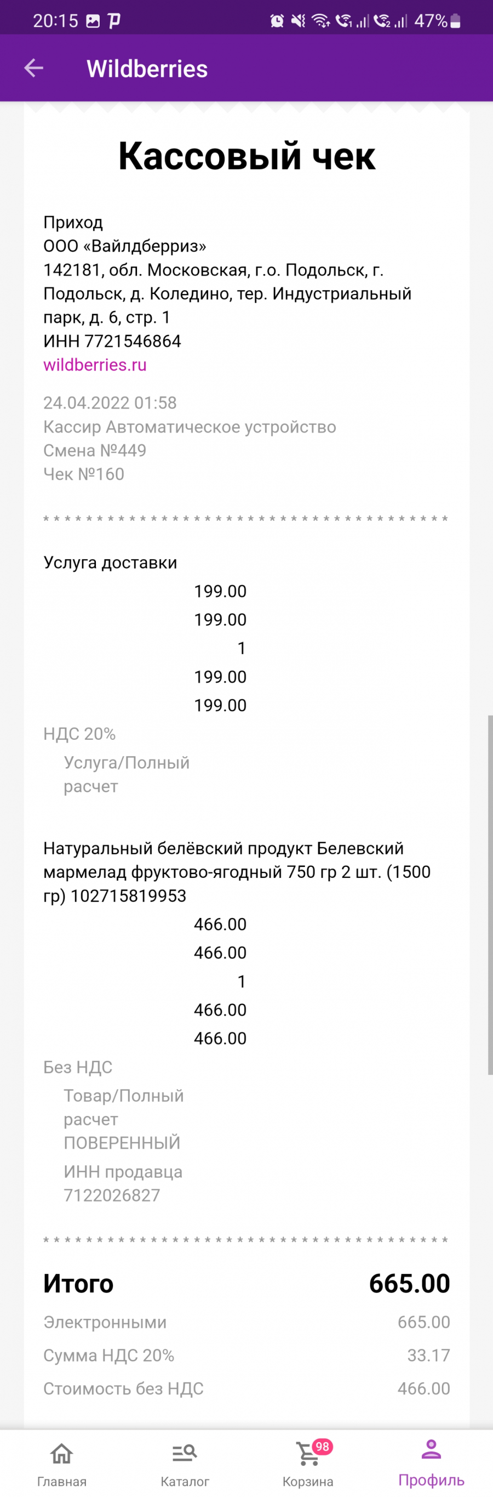This screenshot has width=493, height=1497.
Task: Tap the Wi-Fi status icon
Action: [320, 21]
